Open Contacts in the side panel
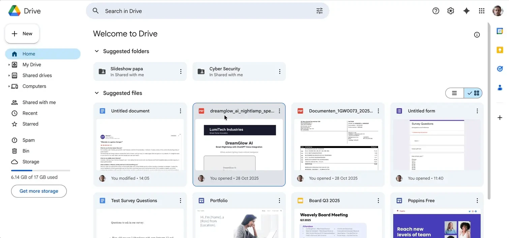509x238 pixels. pyautogui.click(x=500, y=87)
